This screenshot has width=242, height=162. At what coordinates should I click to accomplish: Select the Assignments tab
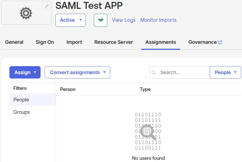click(x=161, y=42)
